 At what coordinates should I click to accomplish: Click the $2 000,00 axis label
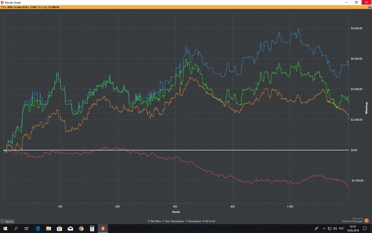357,120
